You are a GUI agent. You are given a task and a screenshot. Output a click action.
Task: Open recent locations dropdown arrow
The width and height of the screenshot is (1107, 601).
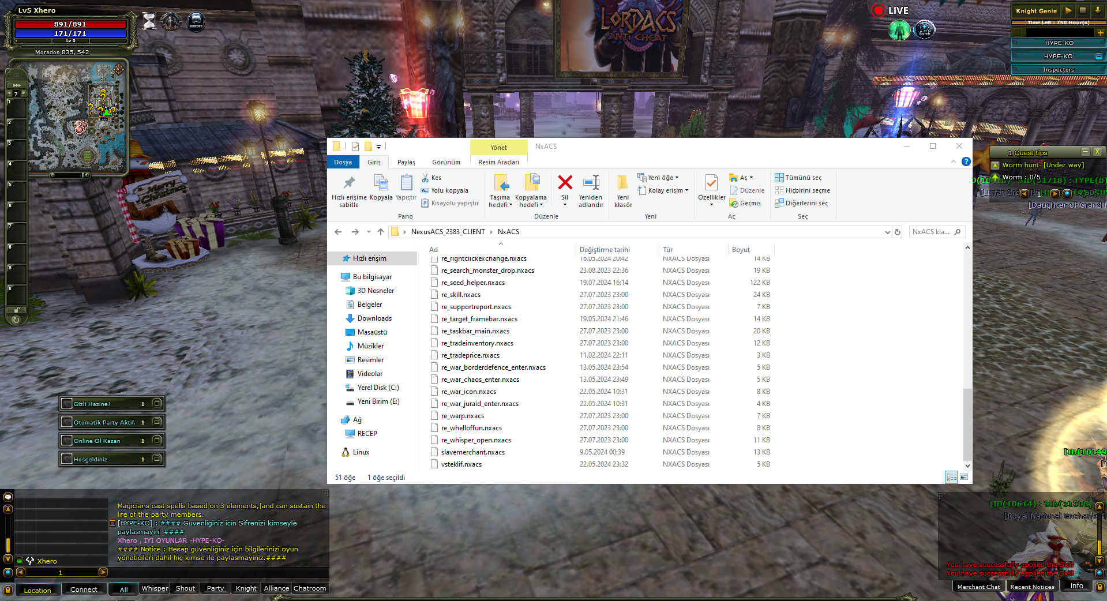[x=369, y=232]
